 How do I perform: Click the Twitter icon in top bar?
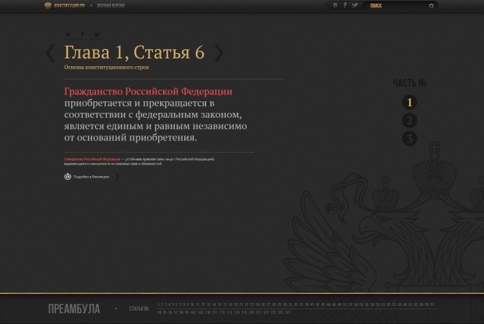[x=355, y=5]
